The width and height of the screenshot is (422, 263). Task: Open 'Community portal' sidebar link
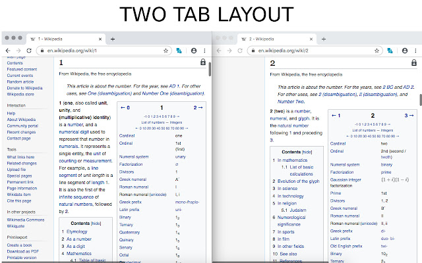22,126
